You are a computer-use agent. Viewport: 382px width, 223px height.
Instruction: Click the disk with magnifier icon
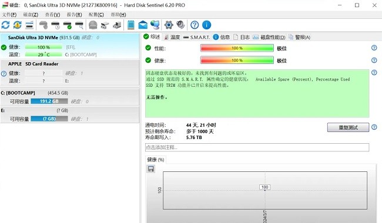tap(79, 25)
